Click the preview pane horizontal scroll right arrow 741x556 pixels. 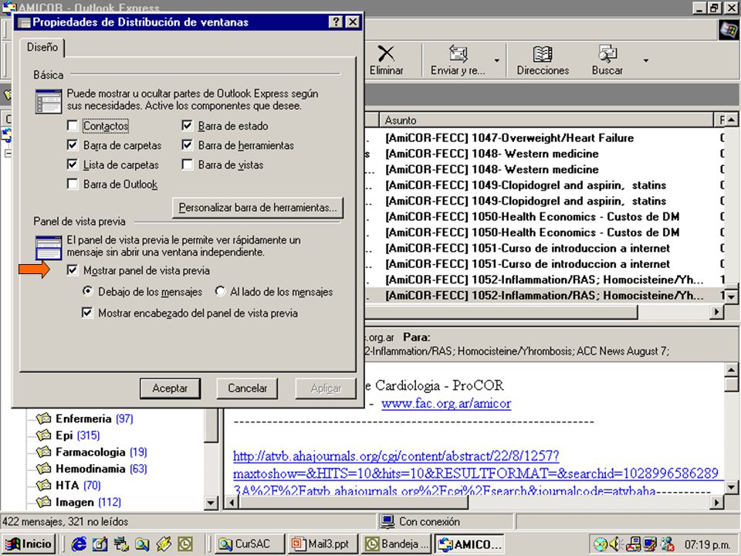(717, 502)
